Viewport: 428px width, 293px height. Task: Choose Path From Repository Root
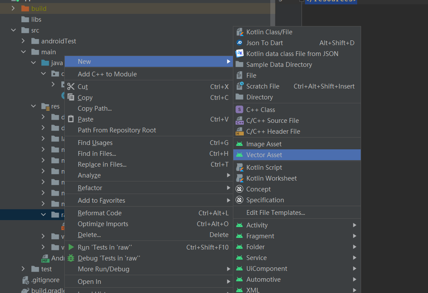149,130
